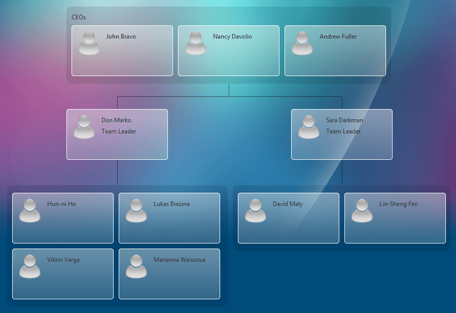Select the Lukas Brezina name text
Screen dimensions: 456x313
click(x=171, y=204)
